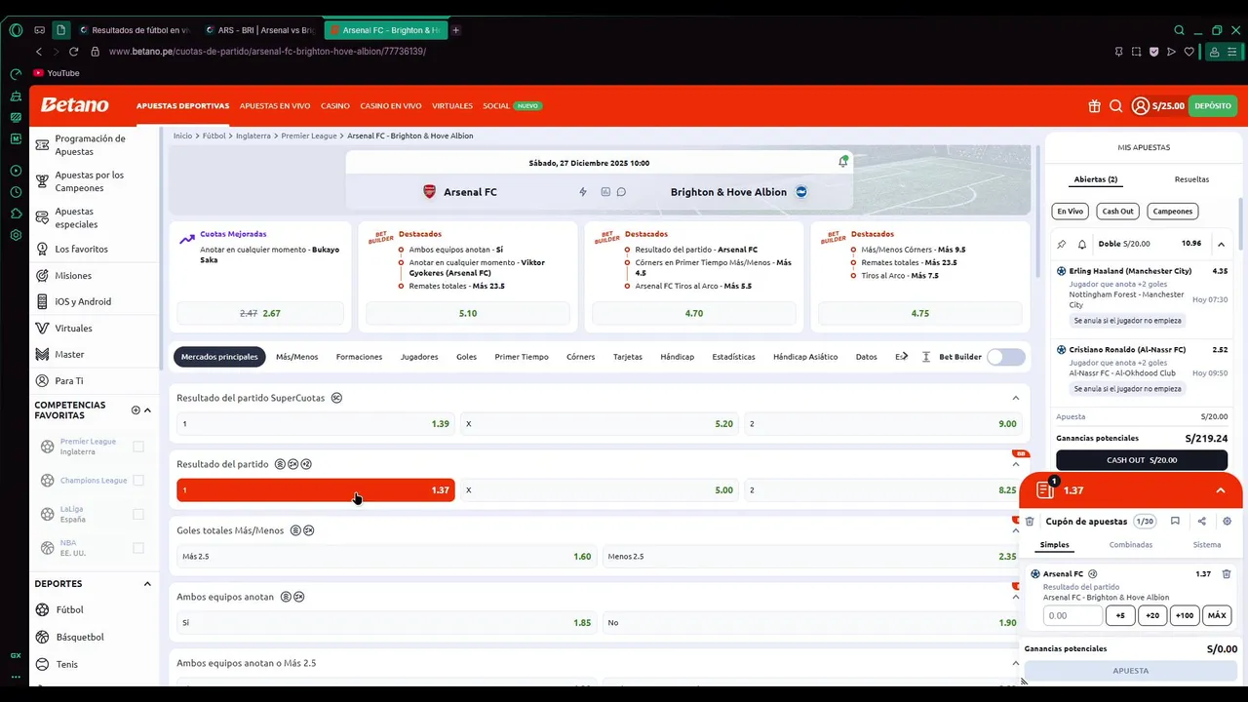1248x702 pixels.
Task: Open the Casino en Vivo menu
Action: point(391,105)
